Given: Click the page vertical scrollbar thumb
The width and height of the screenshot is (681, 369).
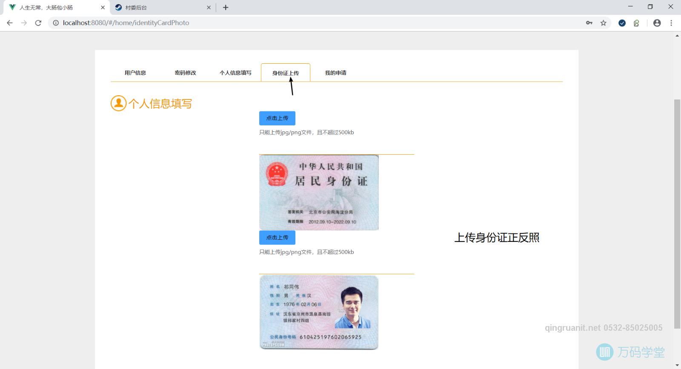Looking at the screenshot, I should click(x=677, y=214).
